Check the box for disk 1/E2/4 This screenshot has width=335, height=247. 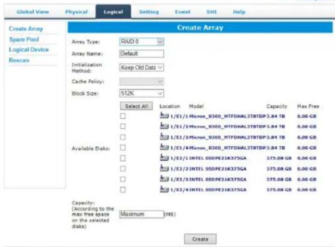click(x=123, y=190)
